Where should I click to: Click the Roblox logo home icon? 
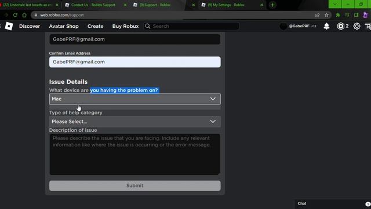[9, 26]
